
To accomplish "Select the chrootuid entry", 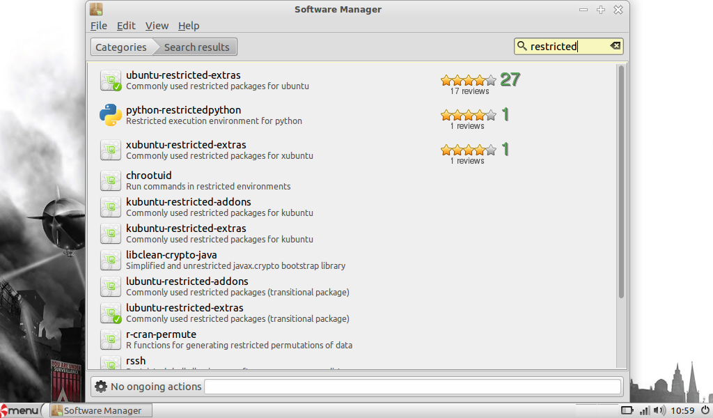I will pos(352,180).
